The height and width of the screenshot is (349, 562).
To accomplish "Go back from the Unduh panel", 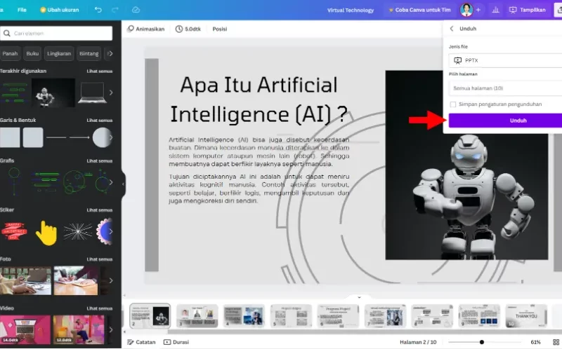I will coord(452,29).
